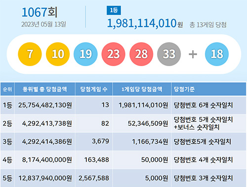
Task: Click the red number 23 lottery ball
Action: [113, 54]
